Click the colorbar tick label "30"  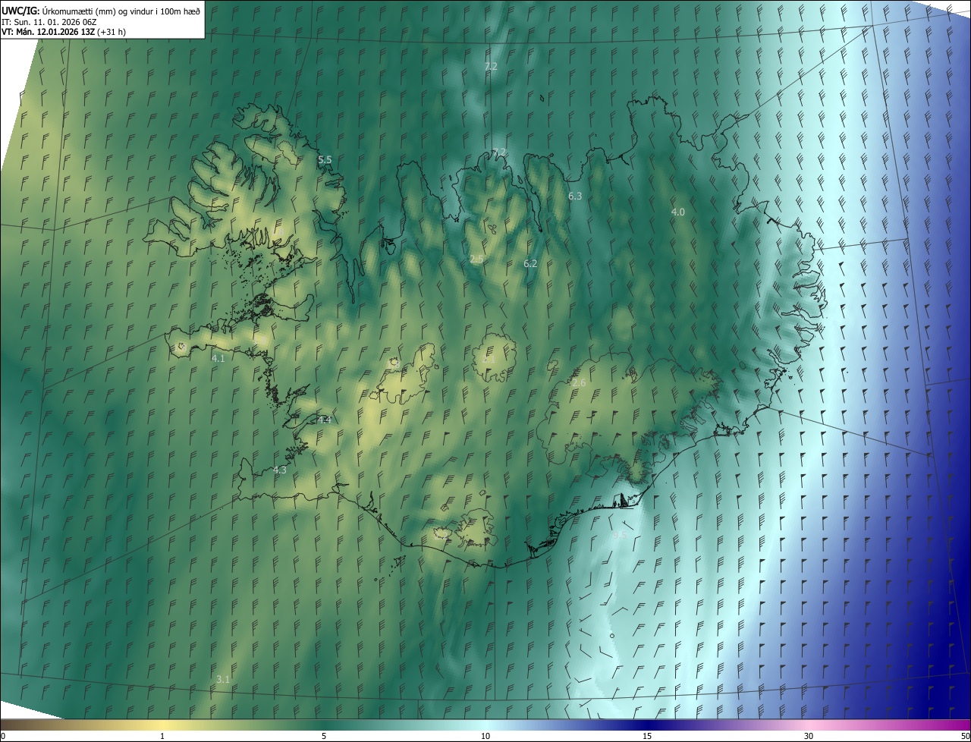[x=809, y=736]
